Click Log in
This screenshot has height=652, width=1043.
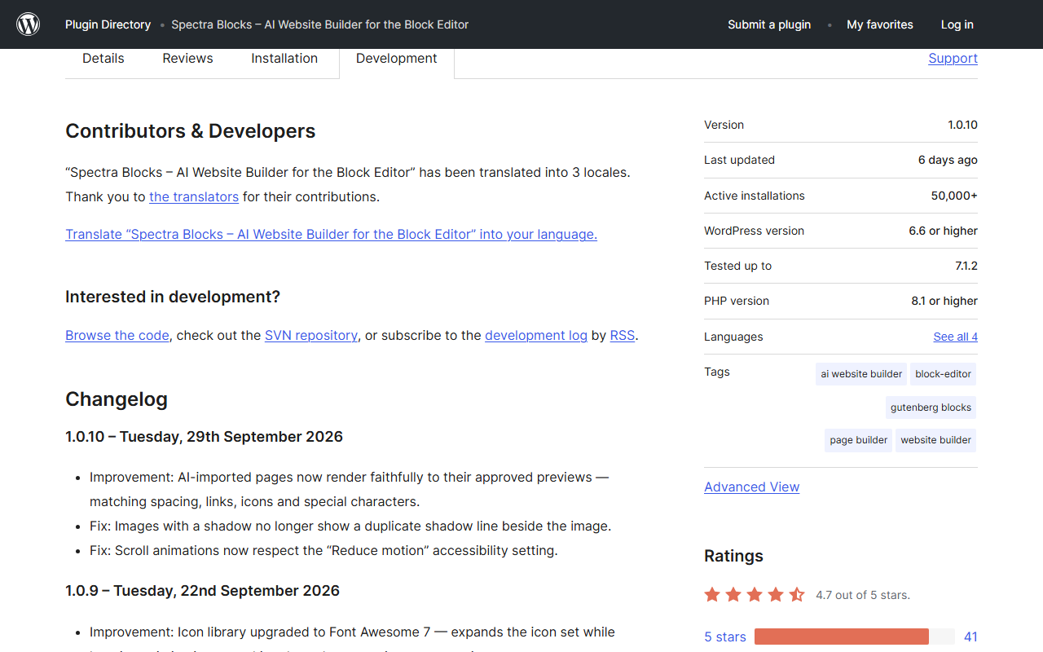click(957, 24)
